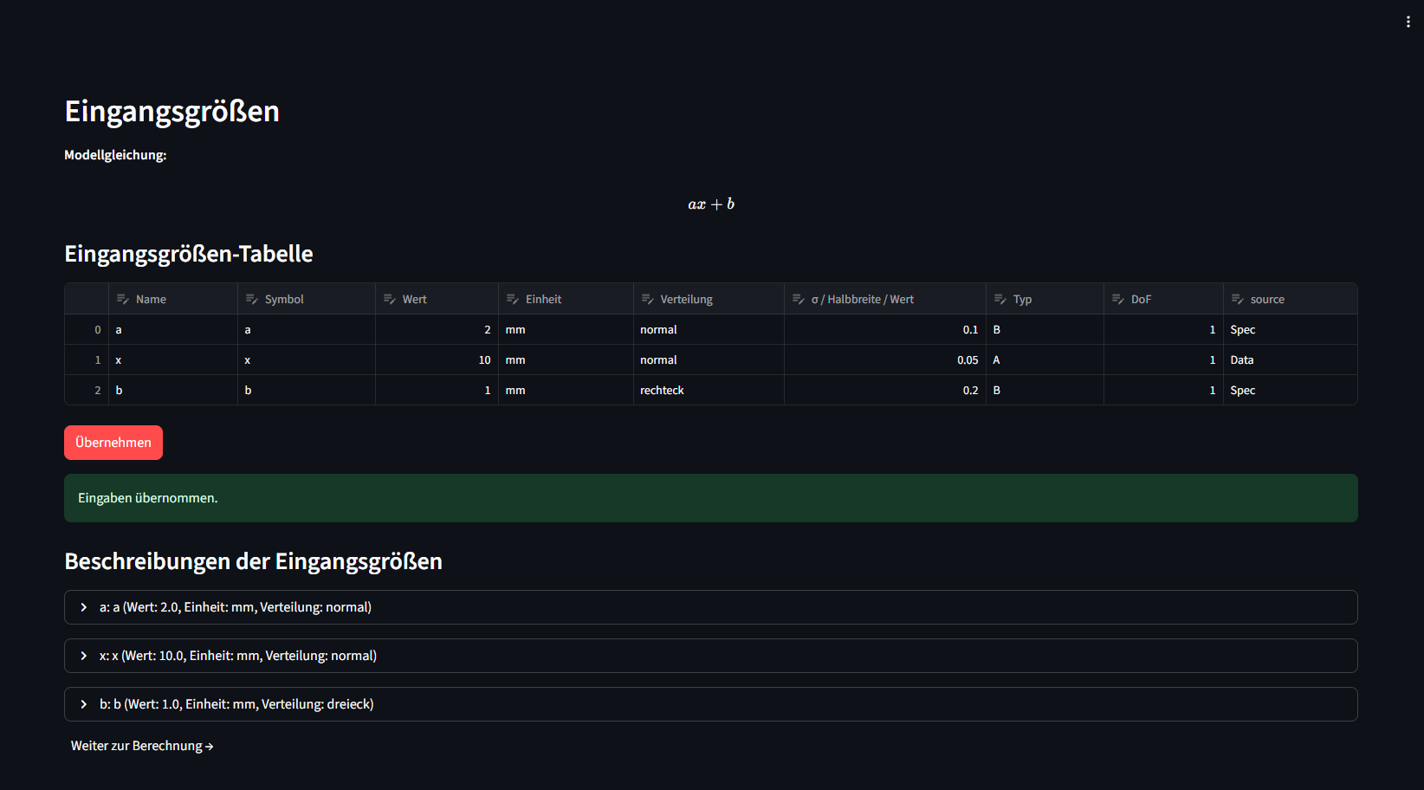The image size is (1424, 790).
Task: Click the edit icon beside Einheit header
Action: 513,299
